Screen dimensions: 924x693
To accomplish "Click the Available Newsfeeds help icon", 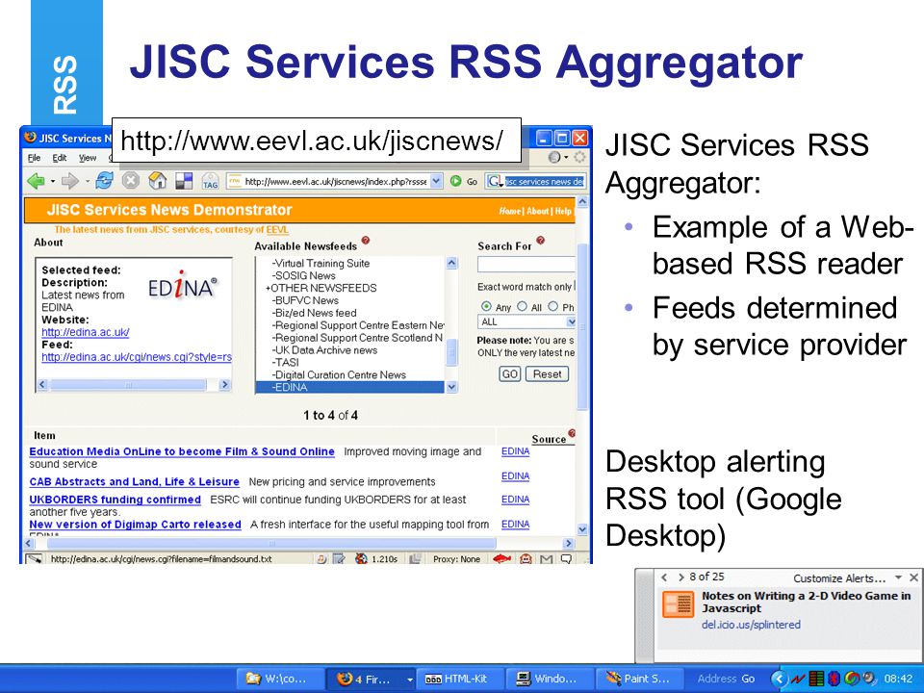I will (366, 241).
